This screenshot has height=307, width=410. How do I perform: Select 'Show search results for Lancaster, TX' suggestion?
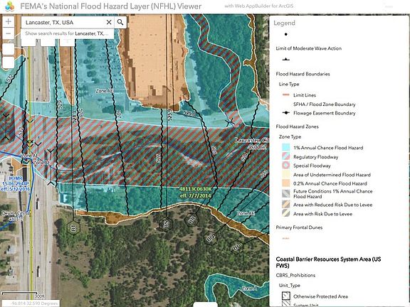coord(67,33)
